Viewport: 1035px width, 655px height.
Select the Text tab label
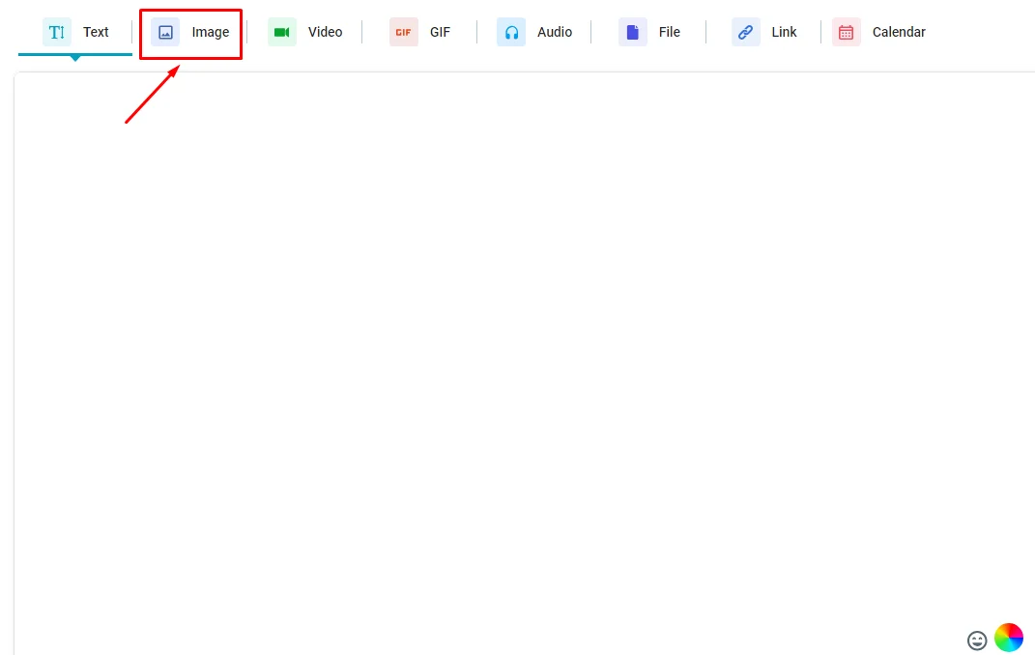96,32
